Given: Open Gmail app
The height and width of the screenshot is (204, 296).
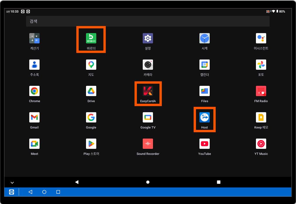Looking at the screenshot, I should pyautogui.click(x=34, y=117).
